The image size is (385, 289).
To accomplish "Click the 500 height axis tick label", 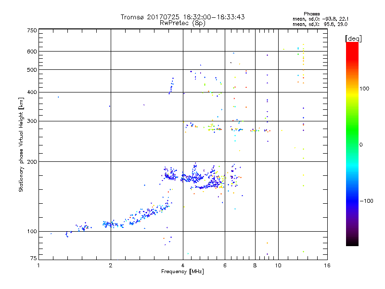I will pyautogui.click(x=32, y=70).
